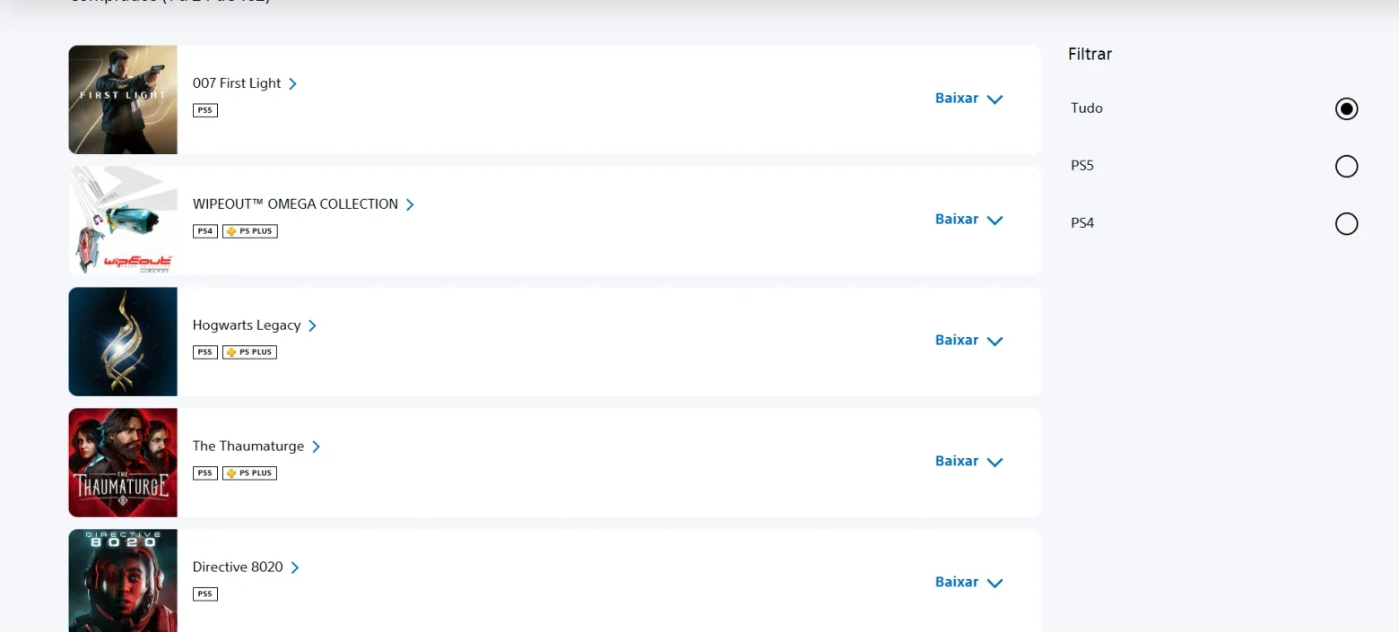1399x632 pixels.
Task: Open the Directive 8020 title link
Action: coord(238,567)
